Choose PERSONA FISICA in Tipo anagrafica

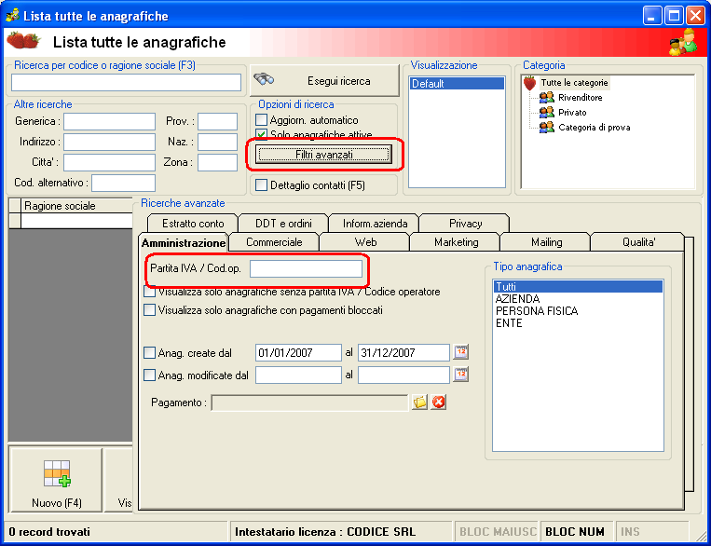tap(537, 311)
